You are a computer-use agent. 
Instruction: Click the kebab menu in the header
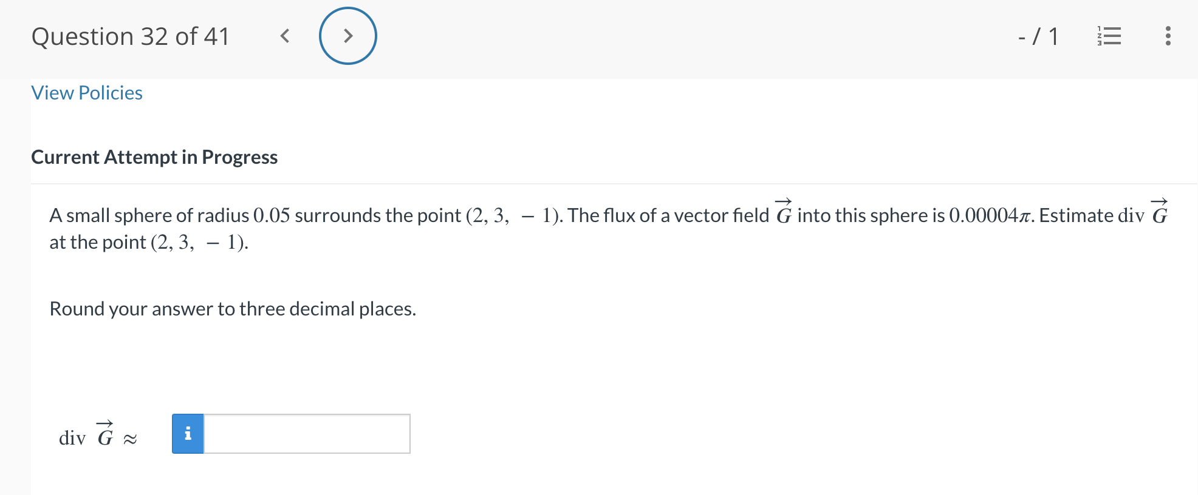[1166, 36]
